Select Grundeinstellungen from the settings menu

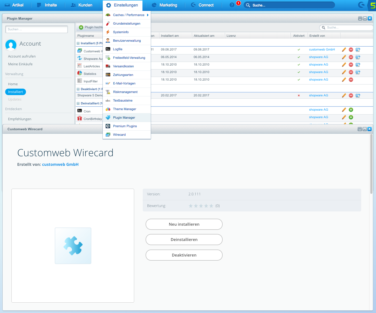click(127, 24)
